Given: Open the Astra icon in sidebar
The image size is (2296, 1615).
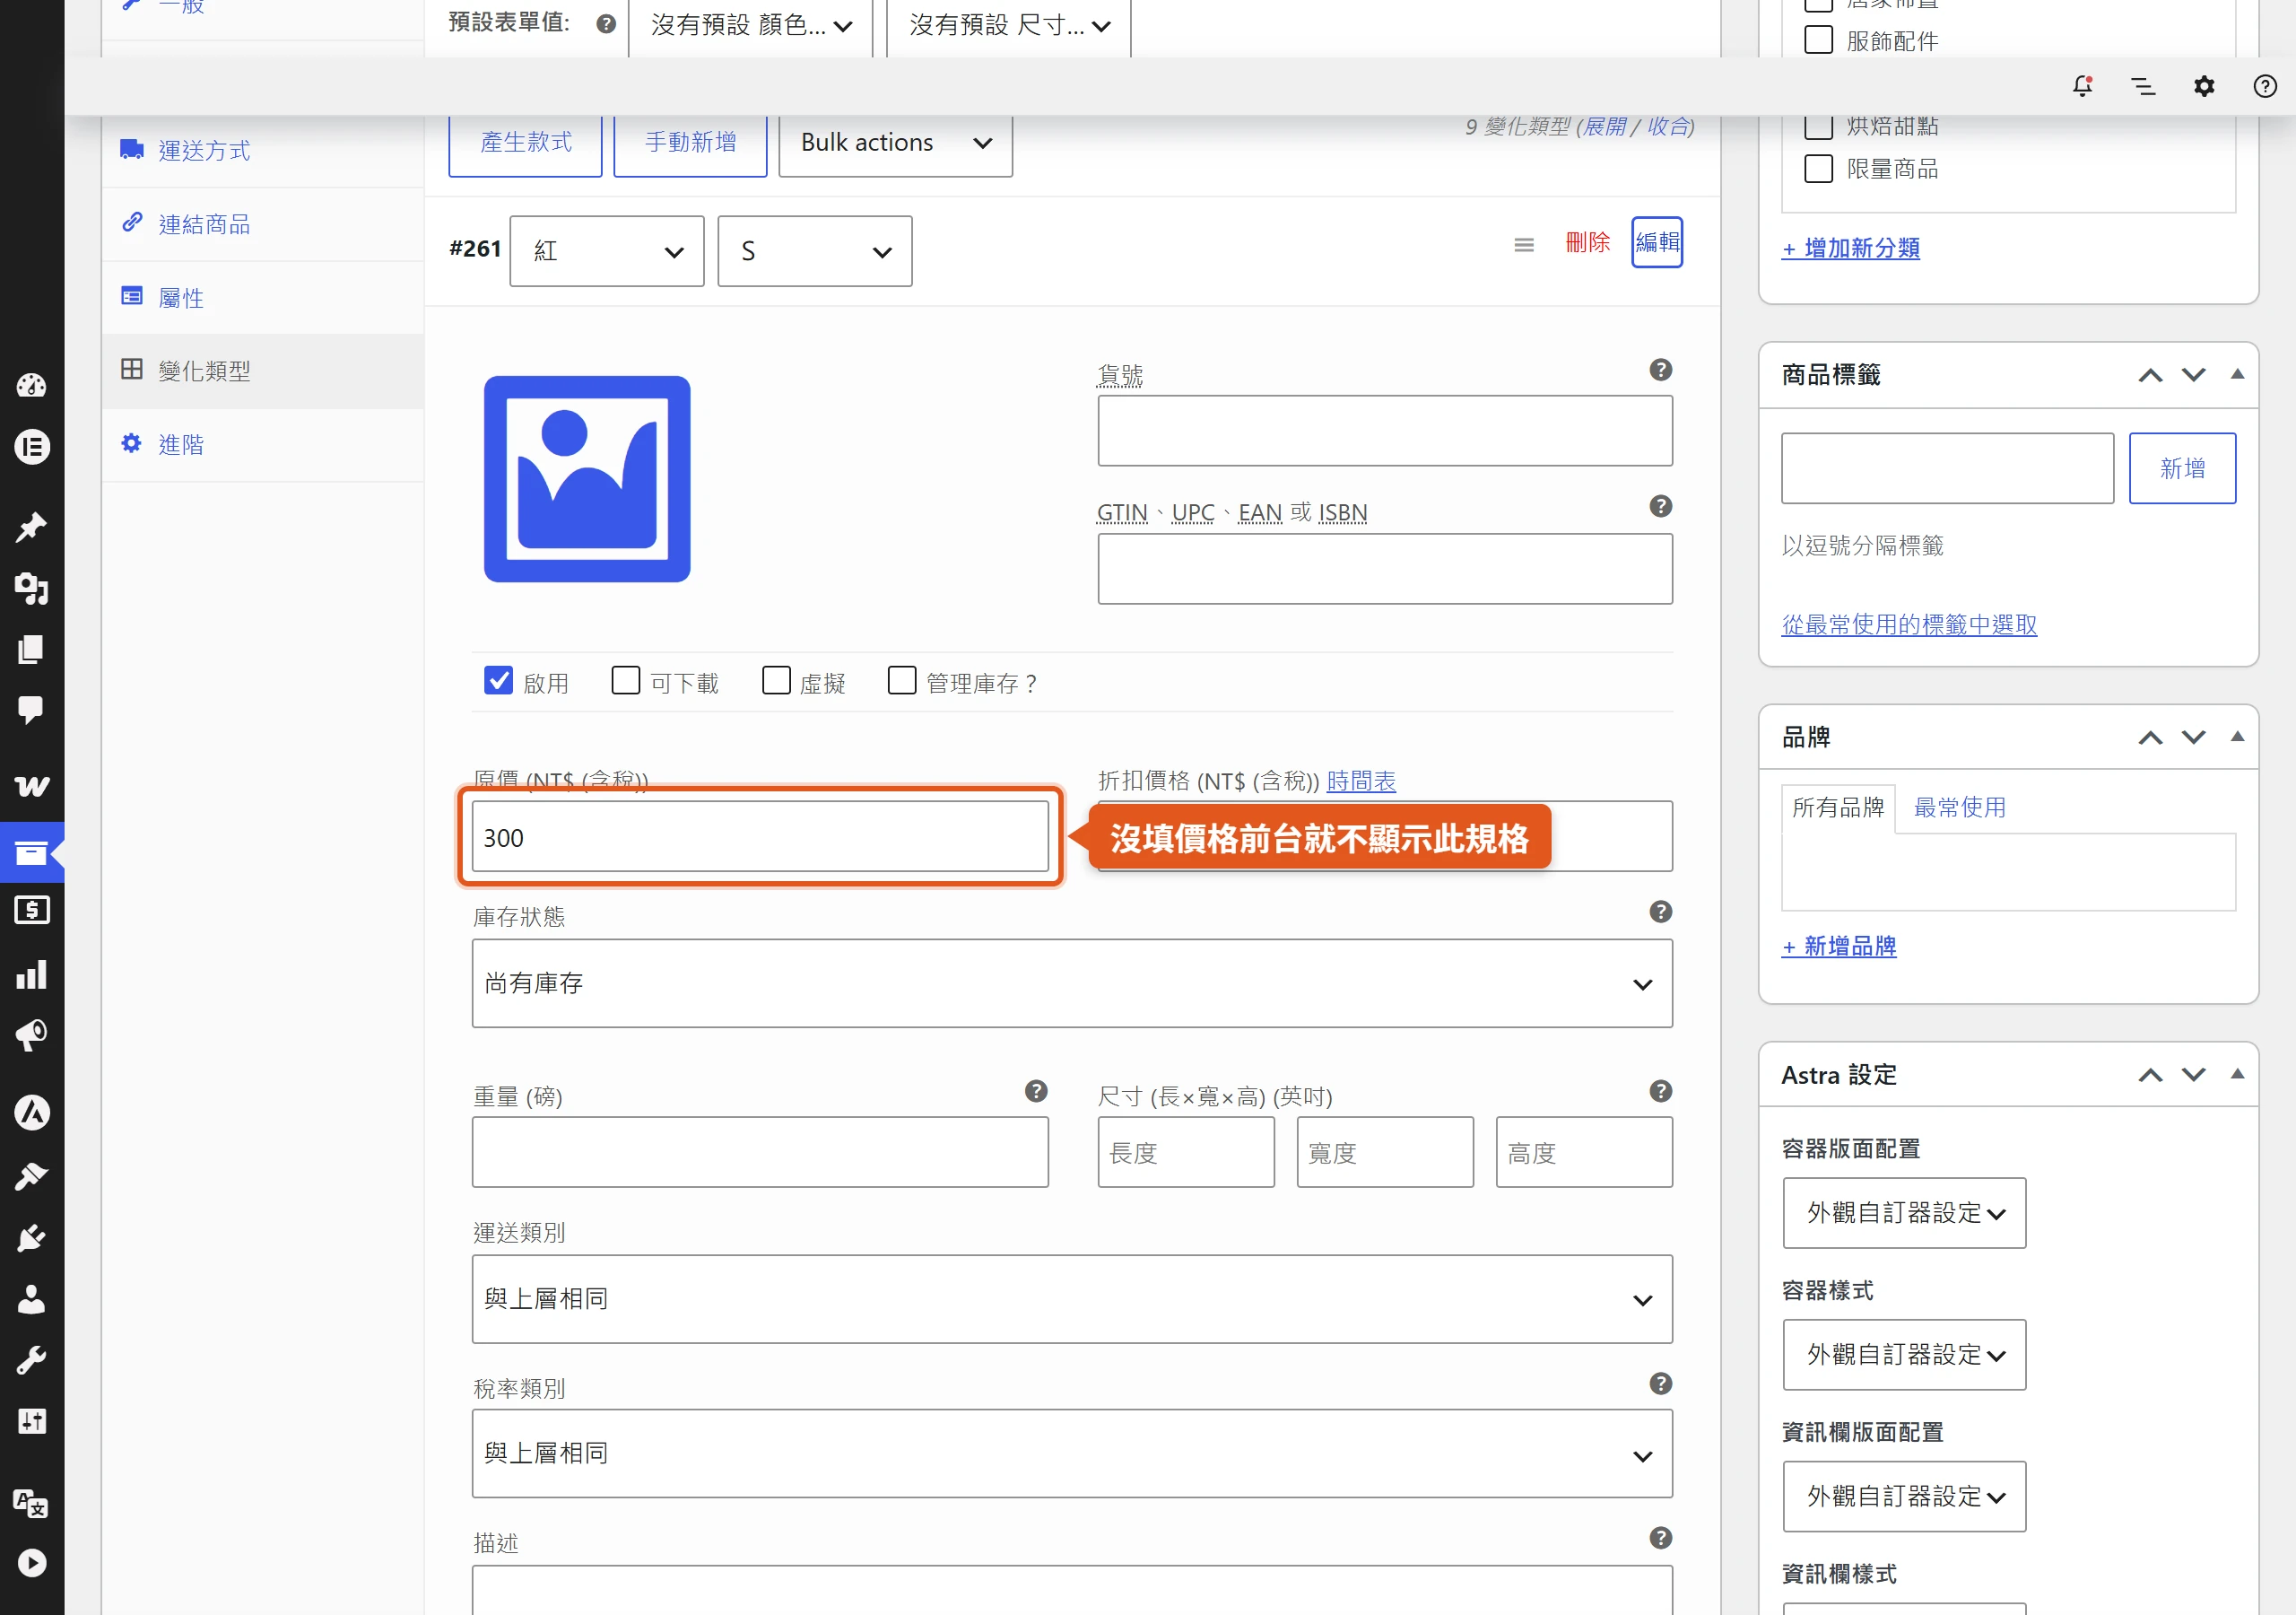Looking at the screenshot, I should [x=31, y=1112].
